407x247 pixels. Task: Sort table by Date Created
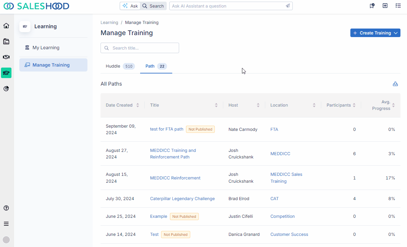click(138, 105)
